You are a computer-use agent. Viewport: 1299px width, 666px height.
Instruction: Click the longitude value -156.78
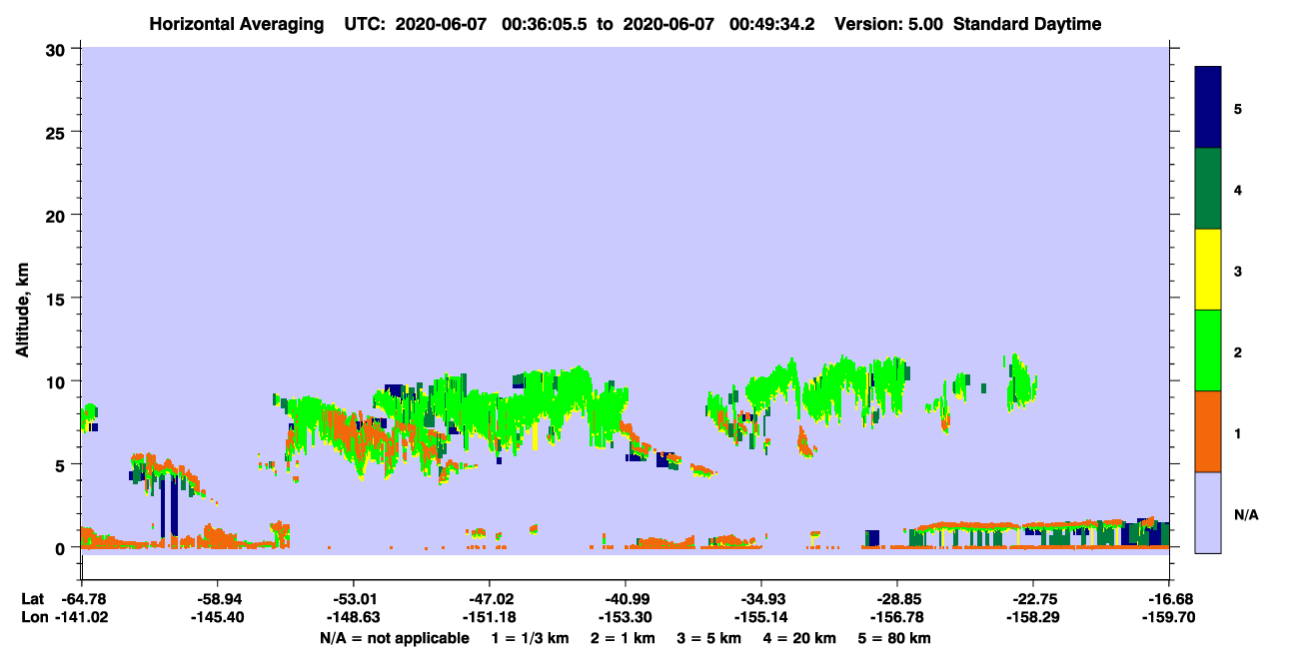(x=897, y=618)
